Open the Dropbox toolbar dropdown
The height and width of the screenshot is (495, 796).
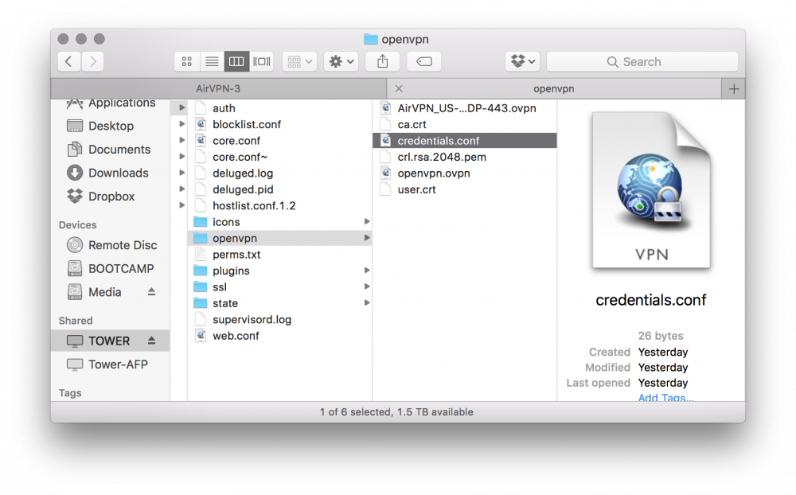(x=522, y=61)
